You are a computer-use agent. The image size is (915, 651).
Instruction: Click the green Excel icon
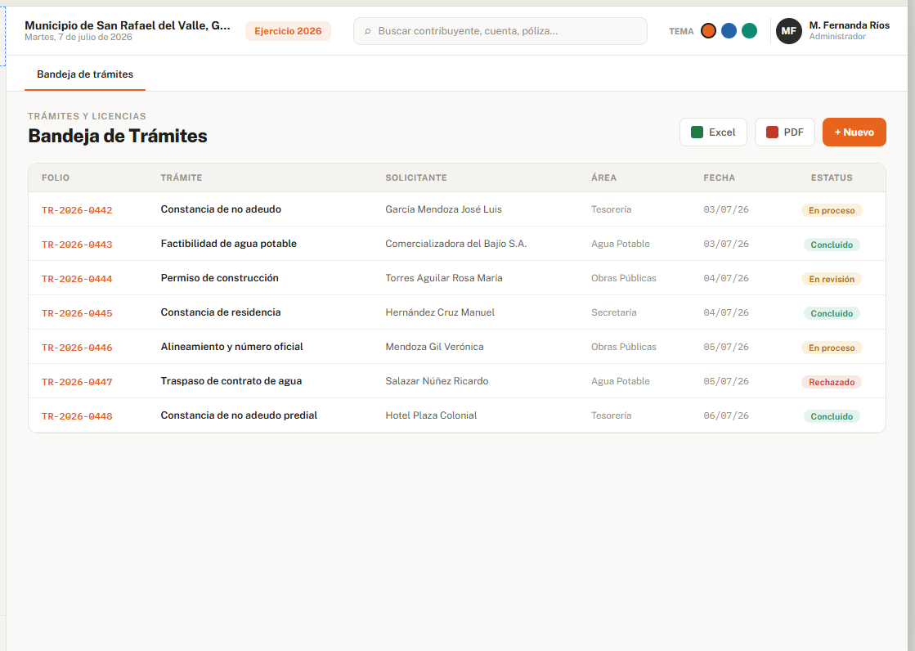click(697, 132)
